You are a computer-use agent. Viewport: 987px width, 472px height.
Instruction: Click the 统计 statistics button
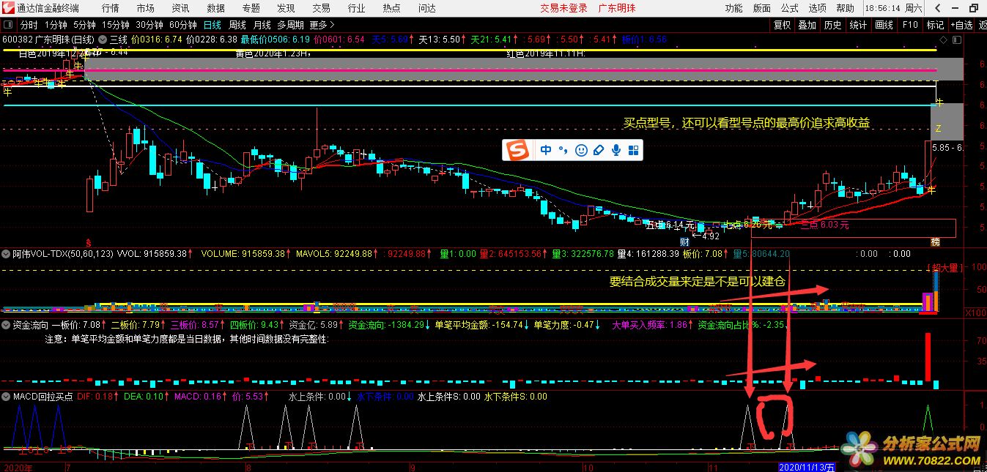[858, 25]
